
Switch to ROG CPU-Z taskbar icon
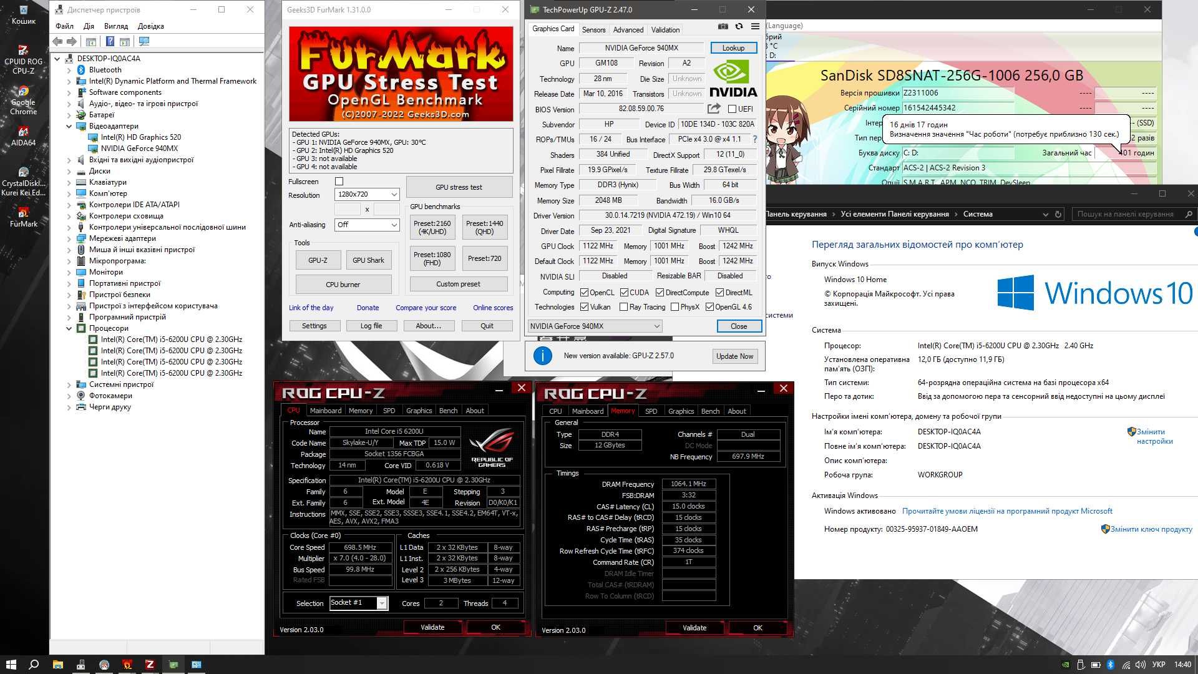pyautogui.click(x=150, y=665)
